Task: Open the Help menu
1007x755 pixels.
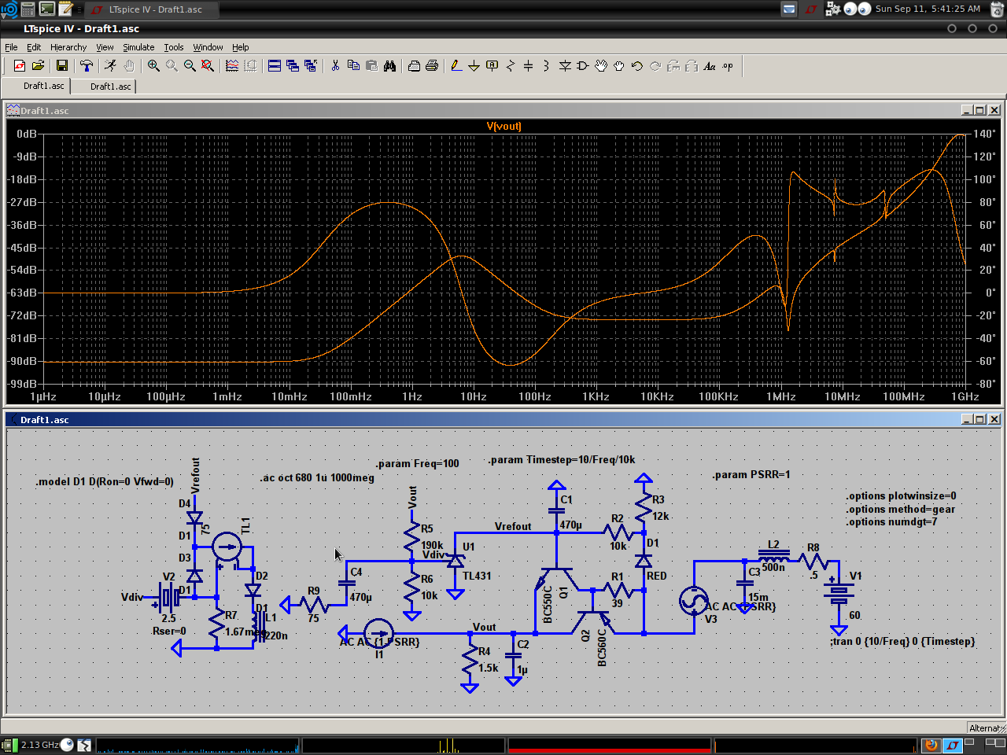Action: pos(241,47)
